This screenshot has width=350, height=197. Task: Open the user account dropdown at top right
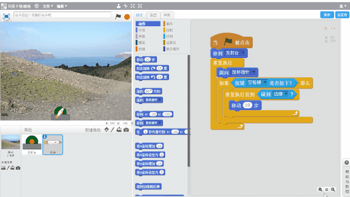343,6
